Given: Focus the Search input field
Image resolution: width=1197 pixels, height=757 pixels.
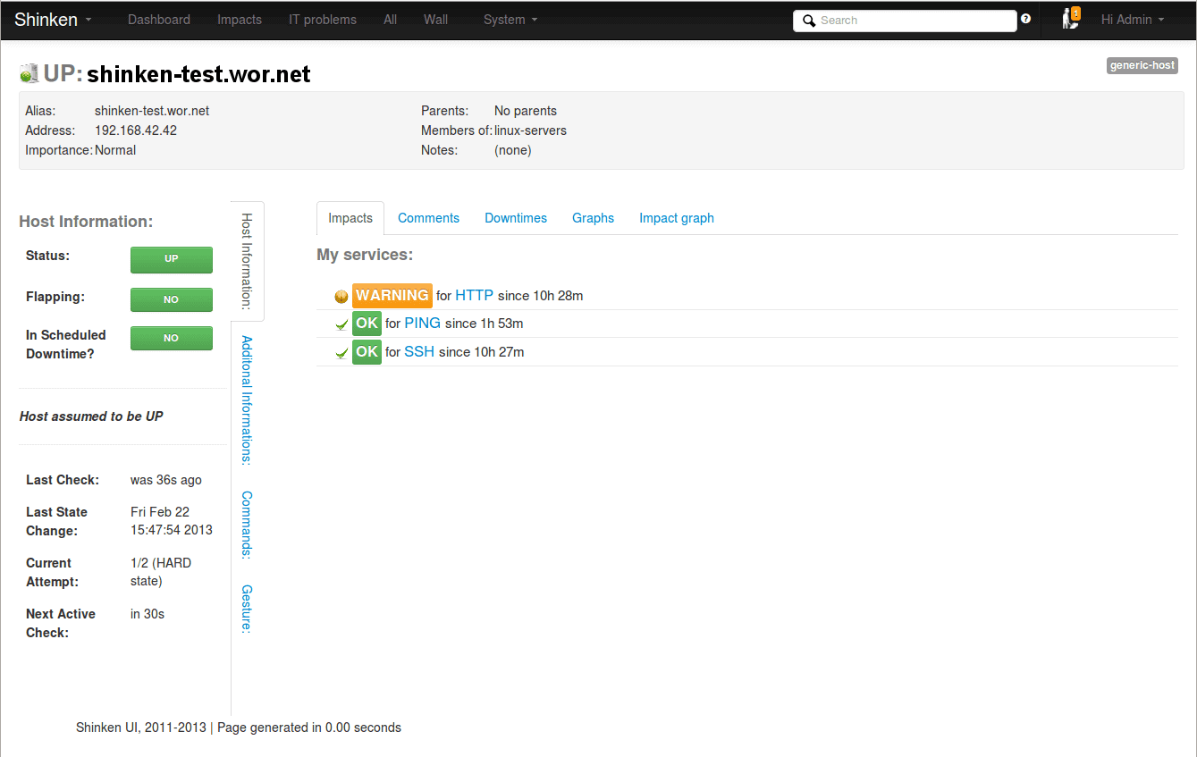Looking at the screenshot, I should tap(905, 21).
